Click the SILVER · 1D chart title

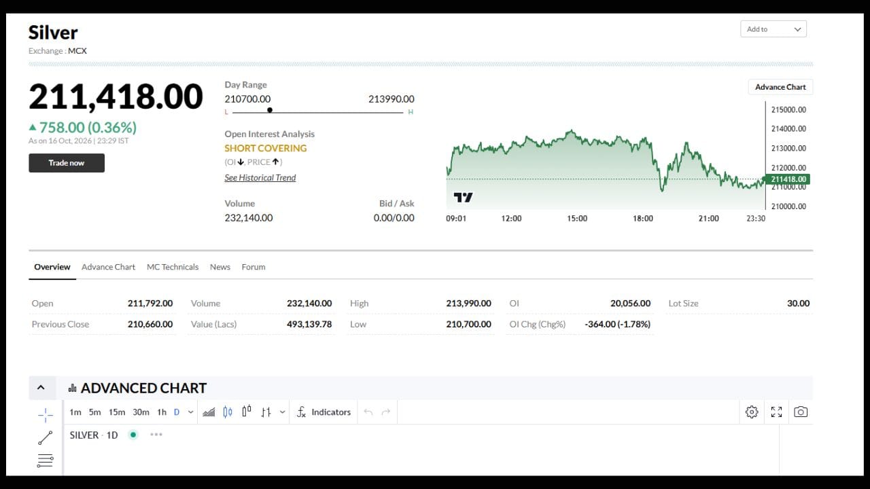pyautogui.click(x=94, y=435)
